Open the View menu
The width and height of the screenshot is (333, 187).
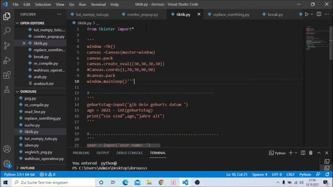tap(60, 5)
